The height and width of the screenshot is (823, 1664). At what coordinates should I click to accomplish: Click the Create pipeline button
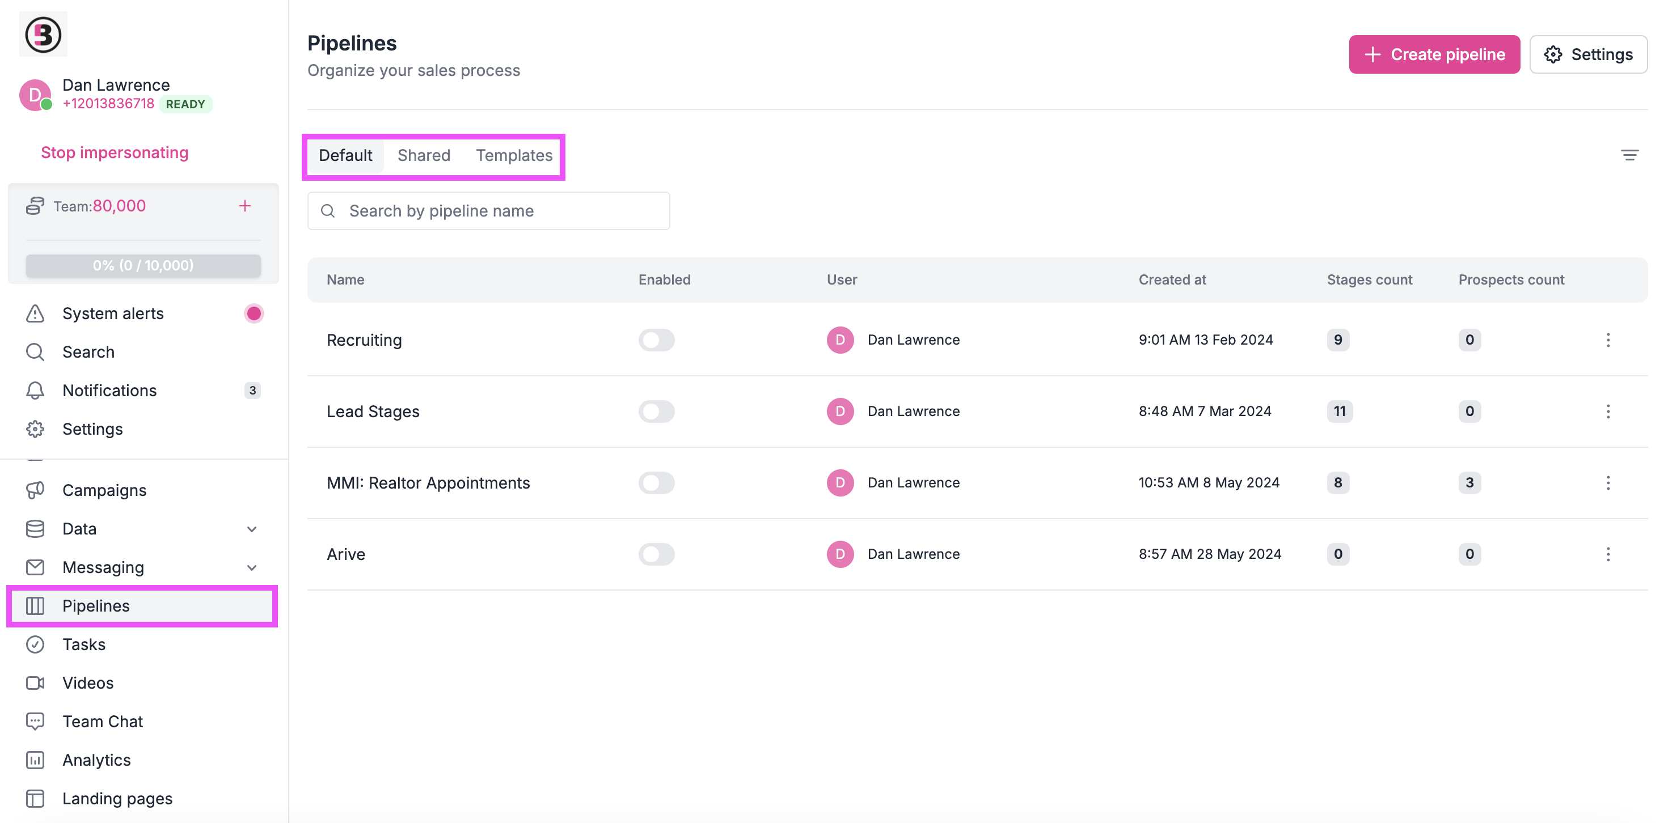tap(1435, 54)
